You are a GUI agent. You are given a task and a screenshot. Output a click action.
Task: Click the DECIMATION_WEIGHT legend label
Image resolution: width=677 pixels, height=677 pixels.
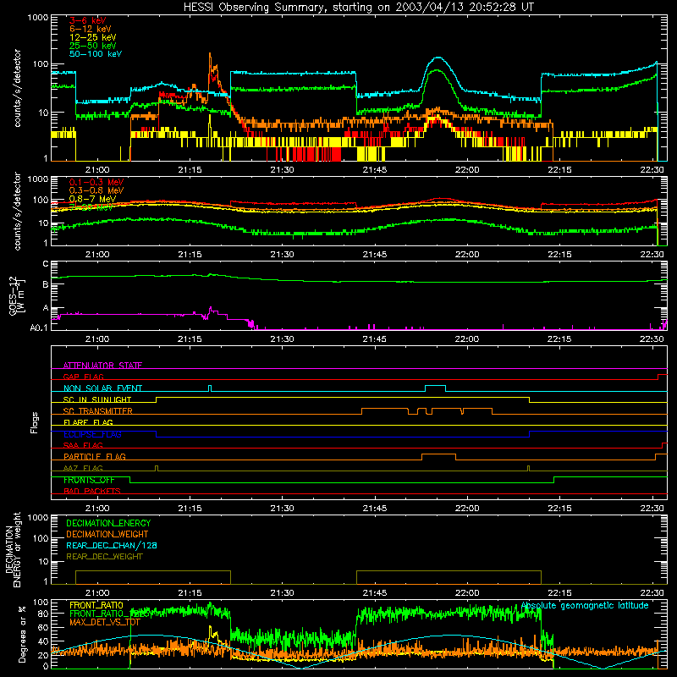point(107,534)
